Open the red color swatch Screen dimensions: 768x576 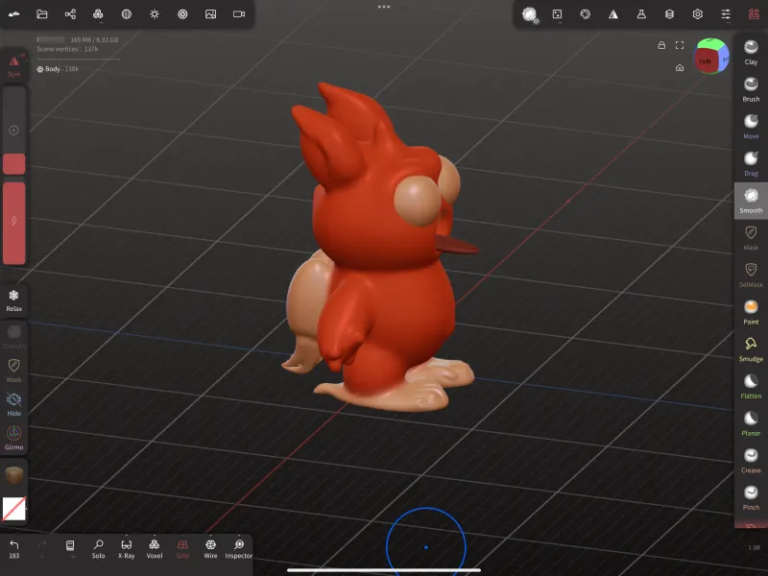[x=13, y=163]
